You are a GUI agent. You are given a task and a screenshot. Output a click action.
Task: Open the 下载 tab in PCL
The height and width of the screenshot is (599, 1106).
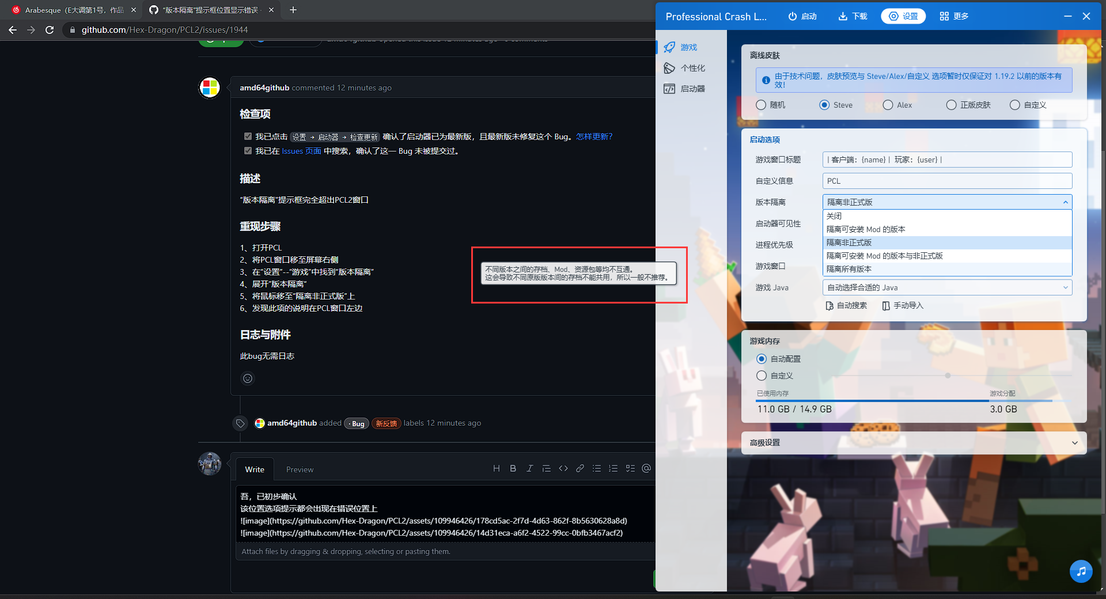(853, 16)
